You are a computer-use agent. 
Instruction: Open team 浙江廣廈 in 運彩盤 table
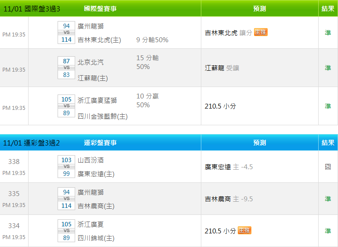91,225
